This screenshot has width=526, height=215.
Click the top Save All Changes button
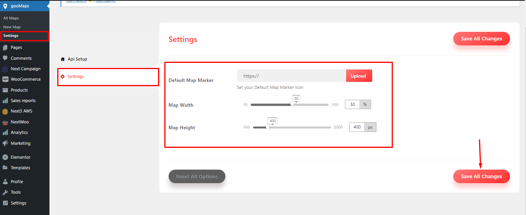point(481,38)
